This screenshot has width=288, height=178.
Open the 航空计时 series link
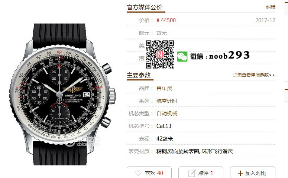point(166,101)
